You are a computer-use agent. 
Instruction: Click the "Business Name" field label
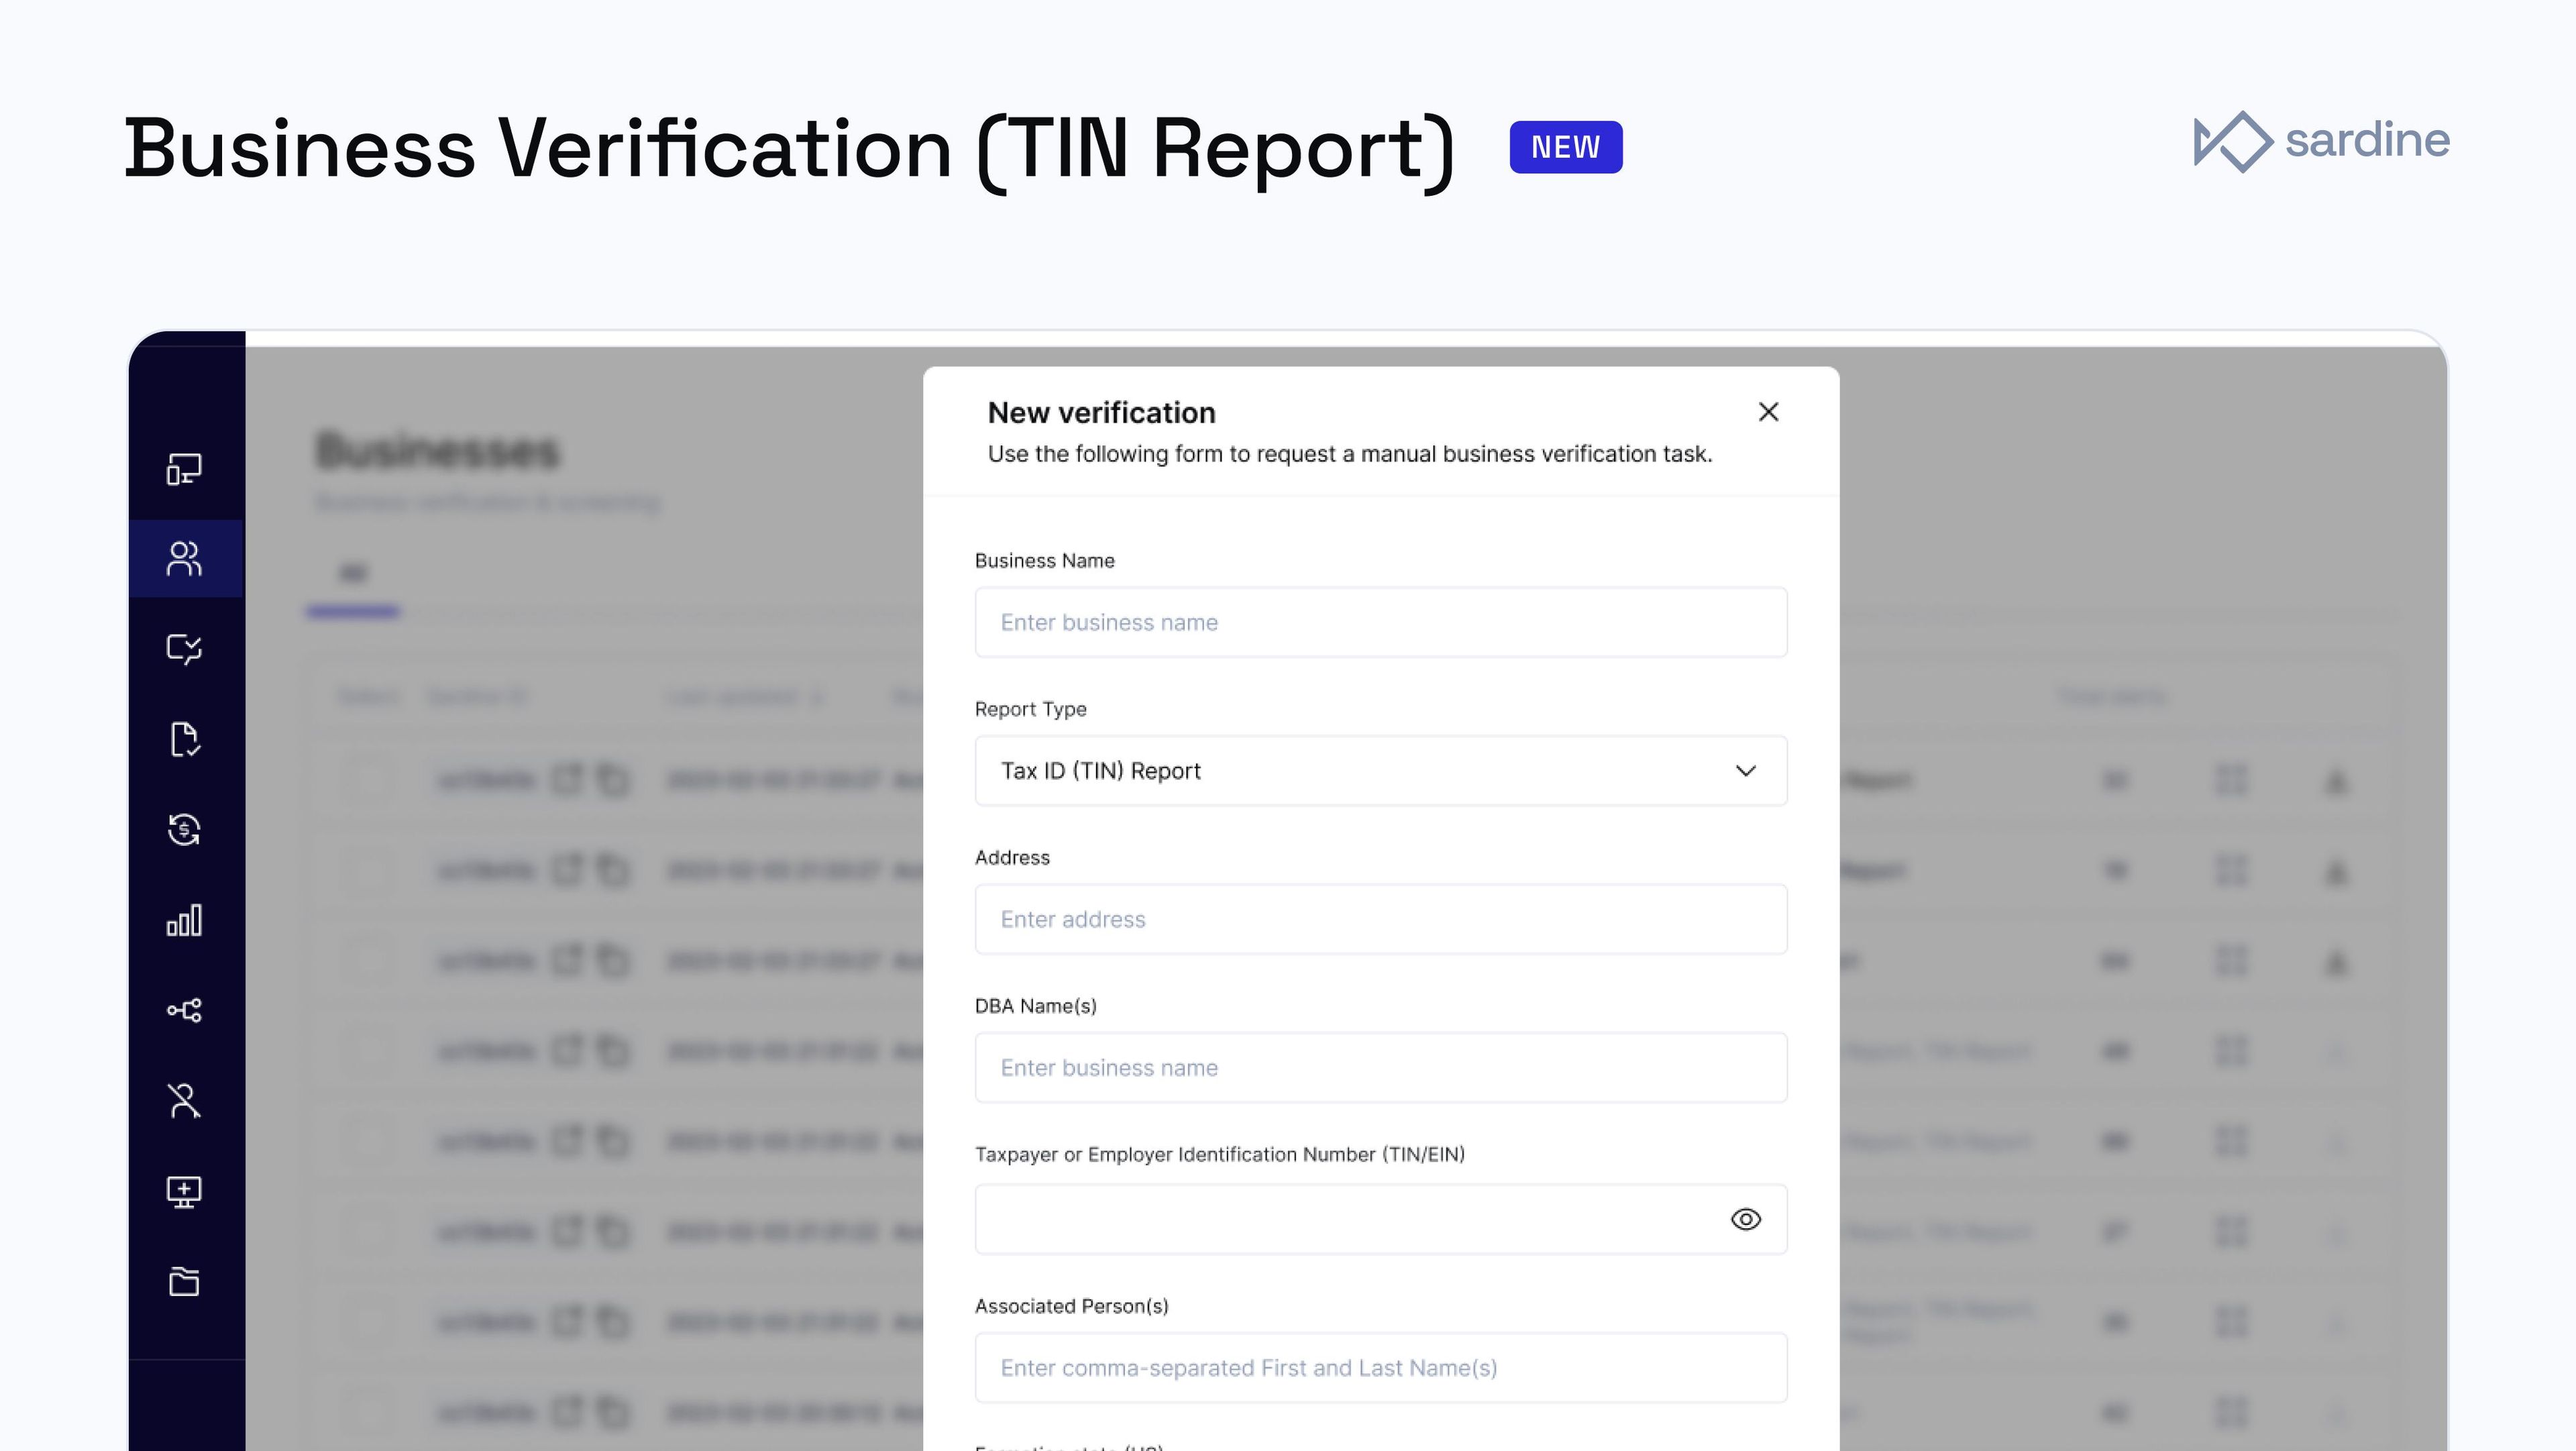(x=1044, y=561)
